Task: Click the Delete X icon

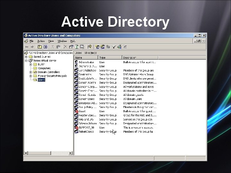Action: point(65,47)
